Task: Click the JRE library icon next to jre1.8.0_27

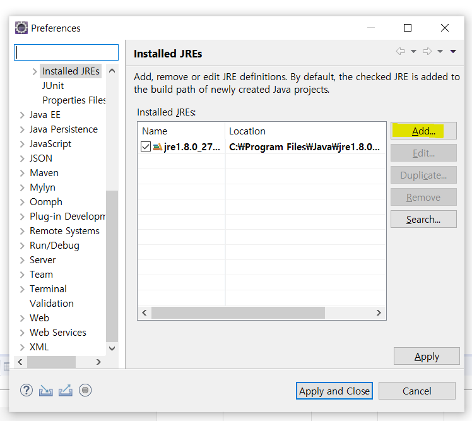Action: [x=158, y=147]
